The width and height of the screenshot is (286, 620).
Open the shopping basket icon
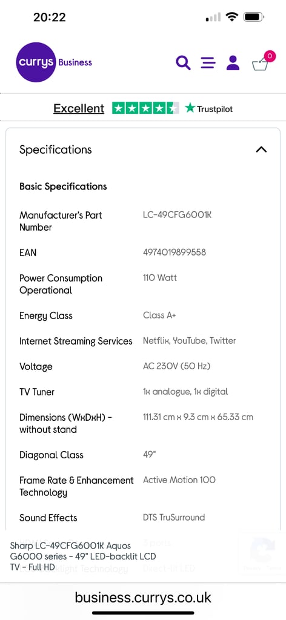[260, 64]
